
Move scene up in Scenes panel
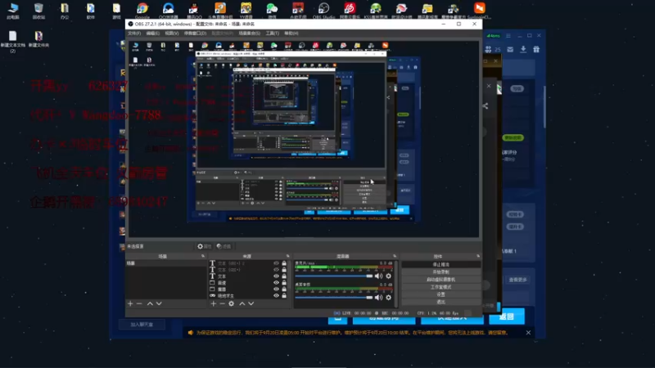pyautogui.click(x=150, y=303)
